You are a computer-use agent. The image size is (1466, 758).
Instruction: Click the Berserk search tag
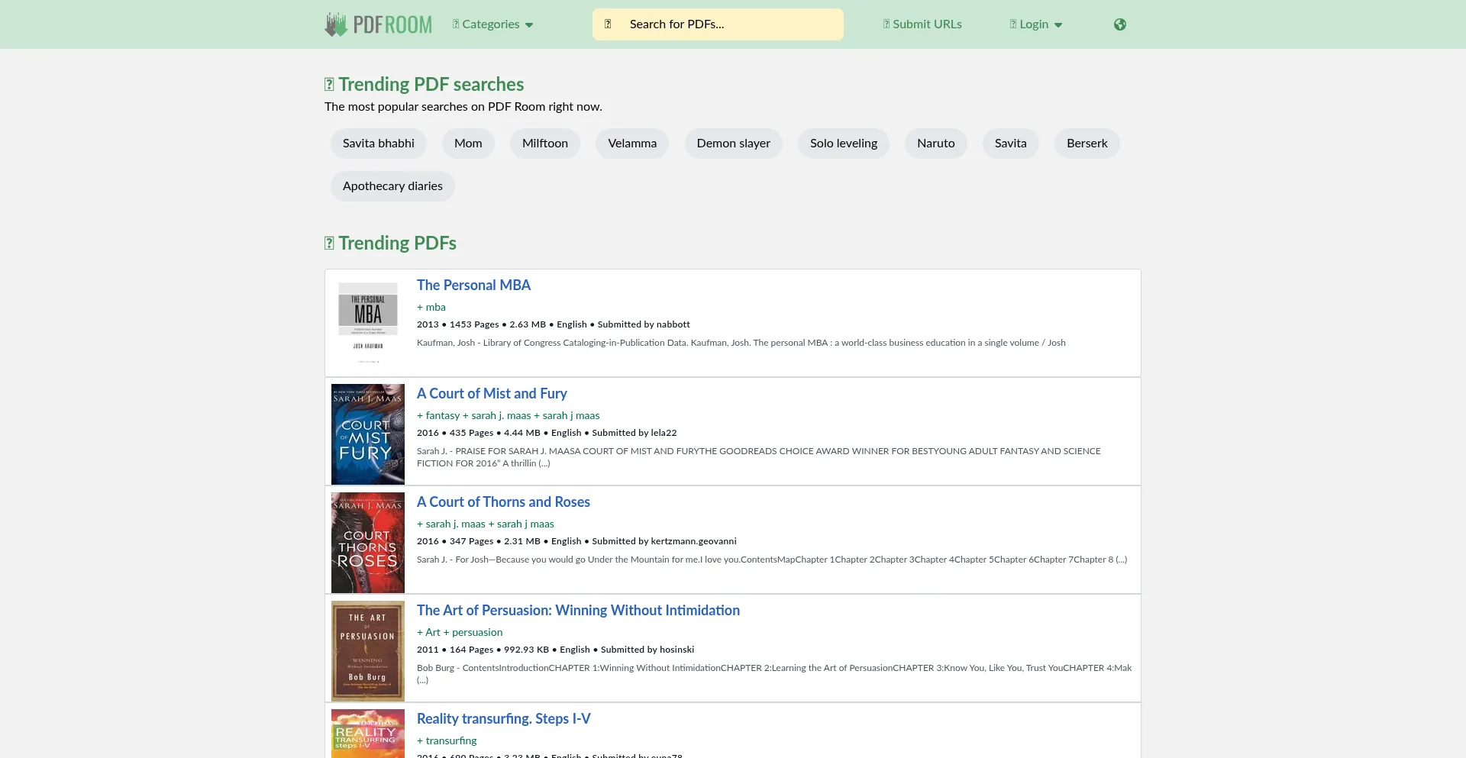pyautogui.click(x=1087, y=144)
